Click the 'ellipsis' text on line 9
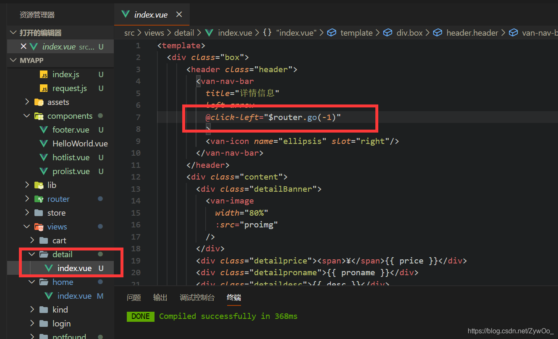 [301, 141]
